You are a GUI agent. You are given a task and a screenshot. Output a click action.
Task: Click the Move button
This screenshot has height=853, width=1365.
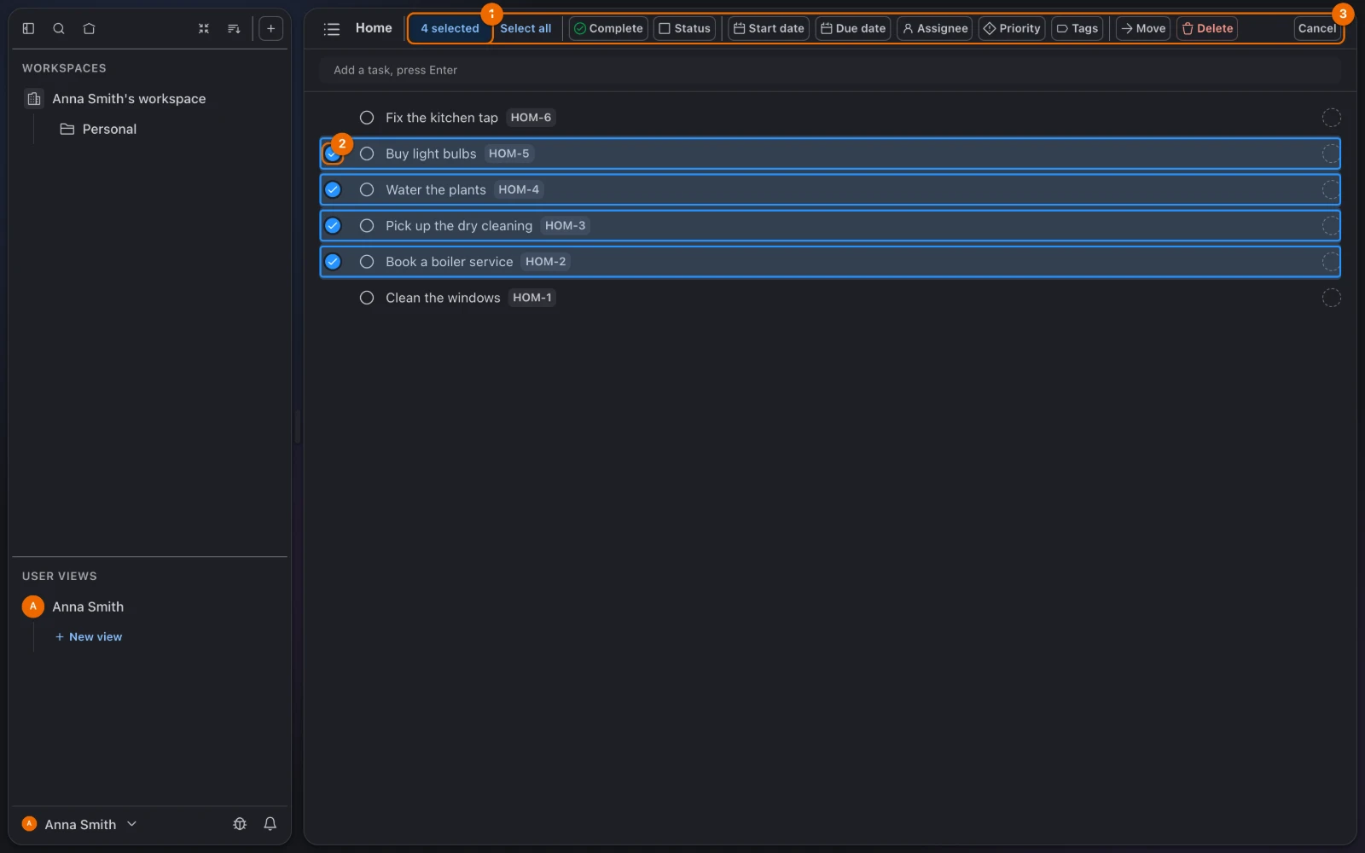point(1143,28)
